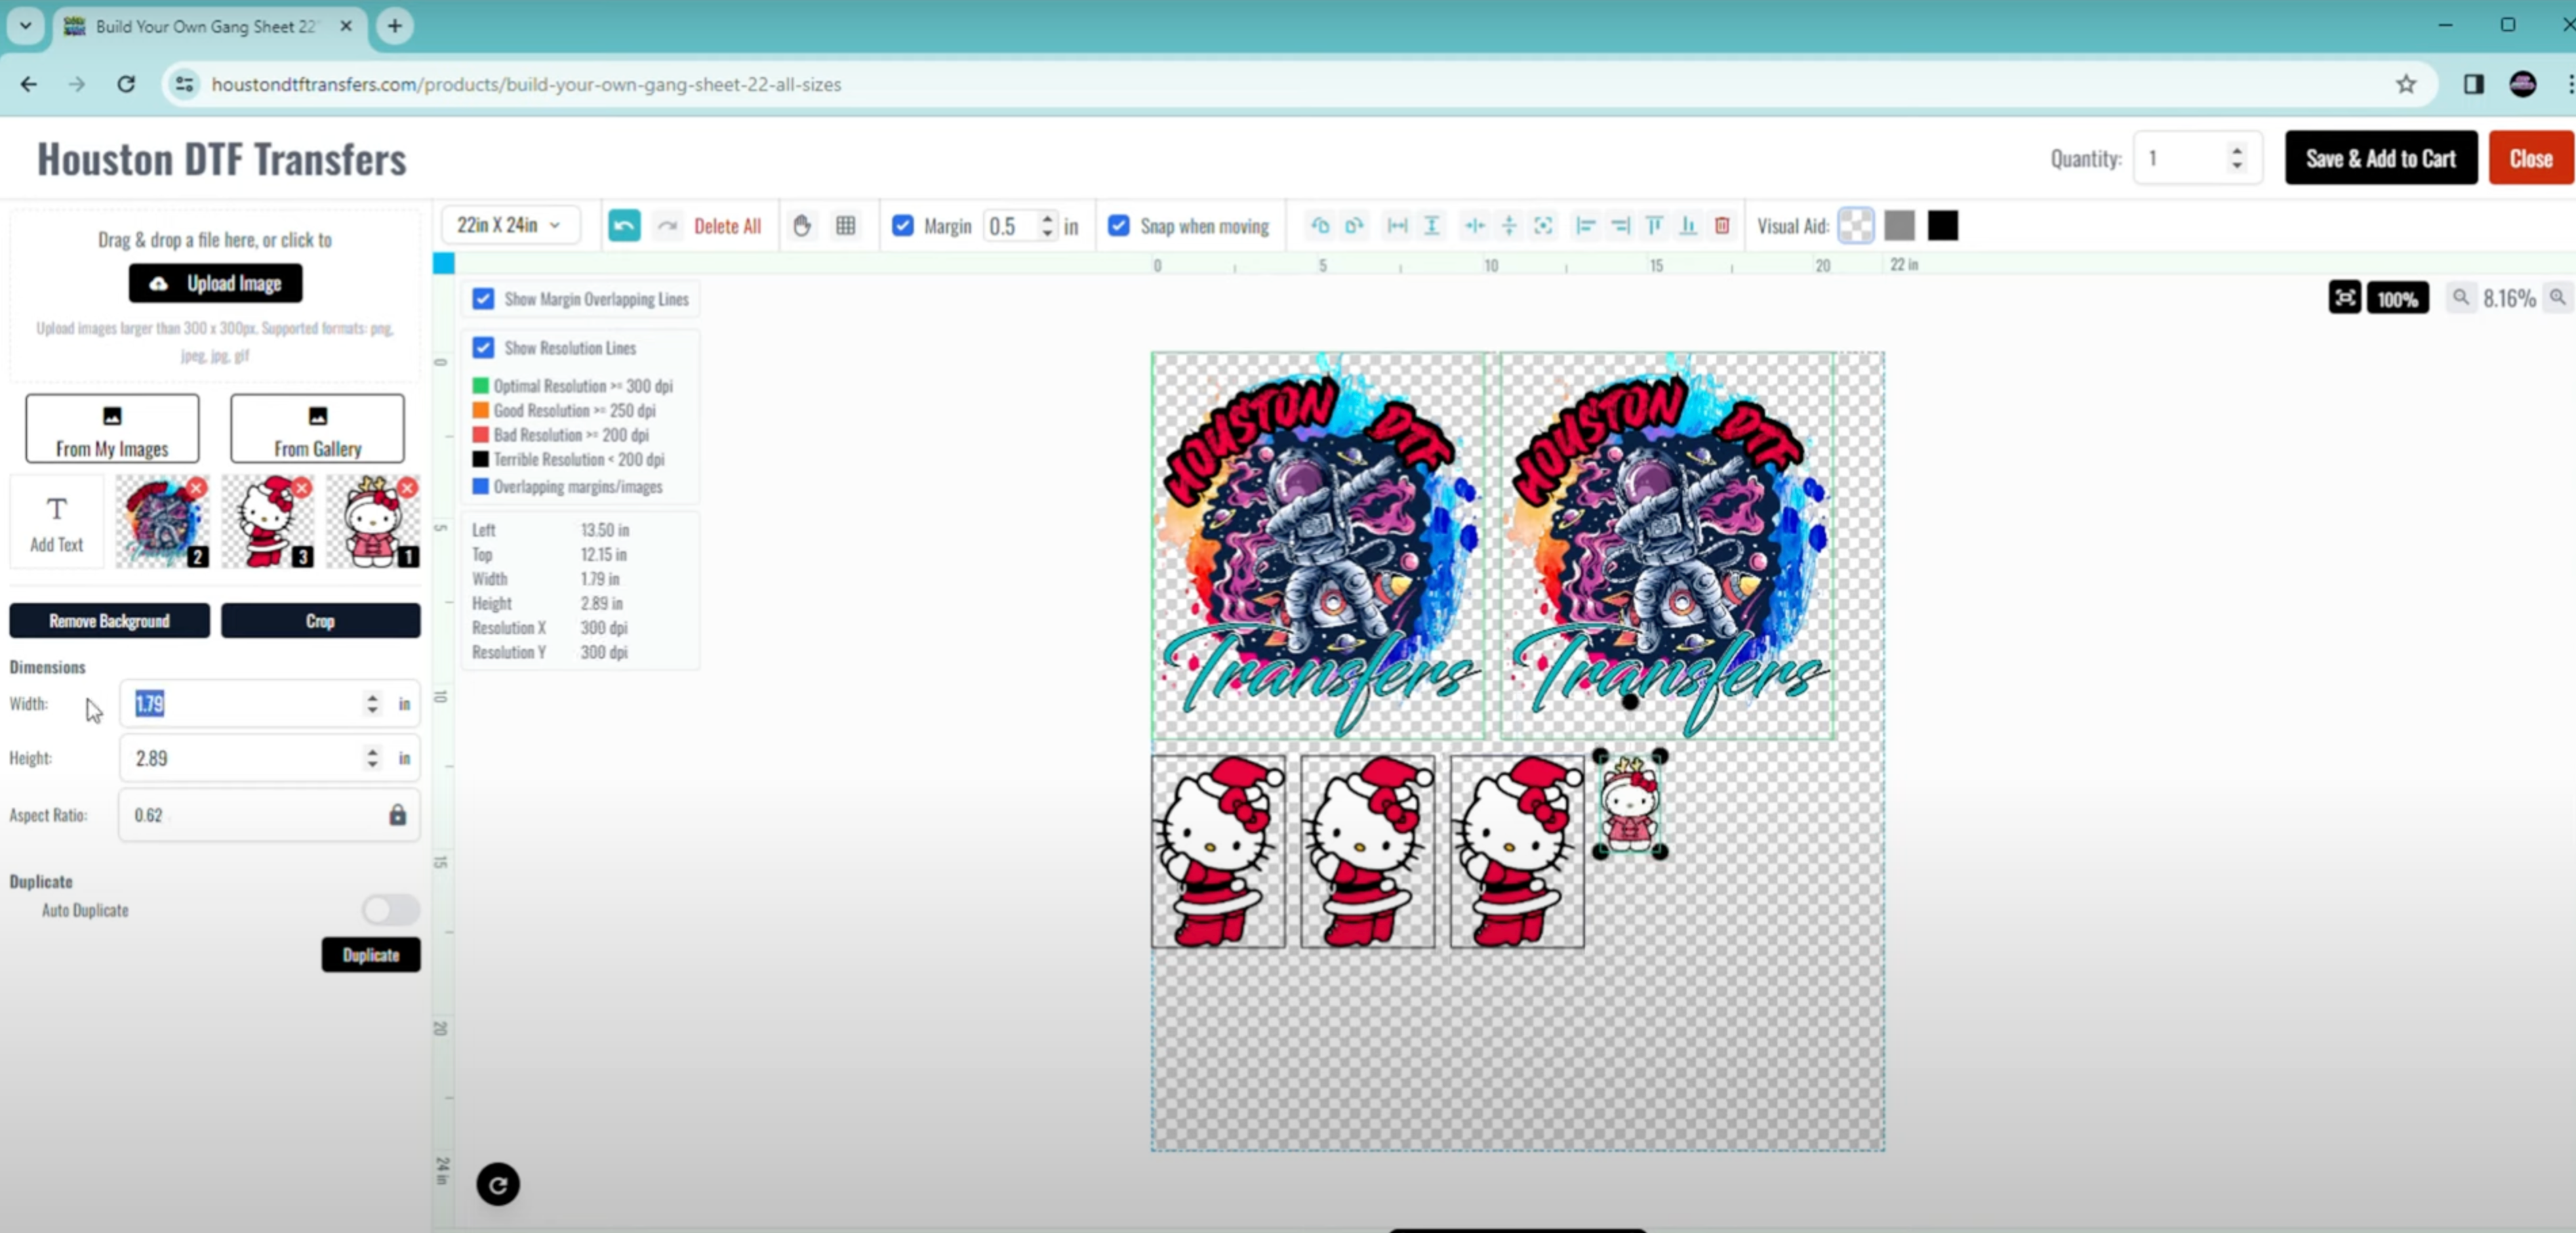This screenshot has height=1233, width=2576.
Task: Align selected image to top edge
Action: [x=1654, y=226]
